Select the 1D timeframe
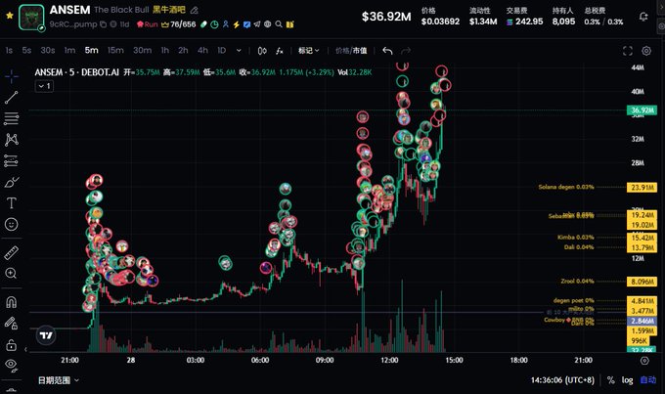The image size is (665, 394). coord(221,51)
